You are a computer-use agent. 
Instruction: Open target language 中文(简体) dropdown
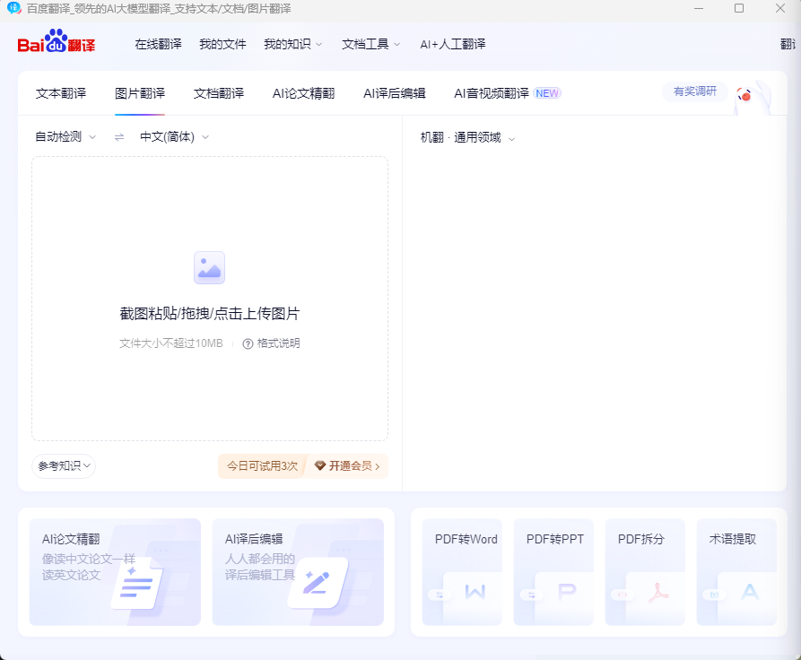(174, 137)
